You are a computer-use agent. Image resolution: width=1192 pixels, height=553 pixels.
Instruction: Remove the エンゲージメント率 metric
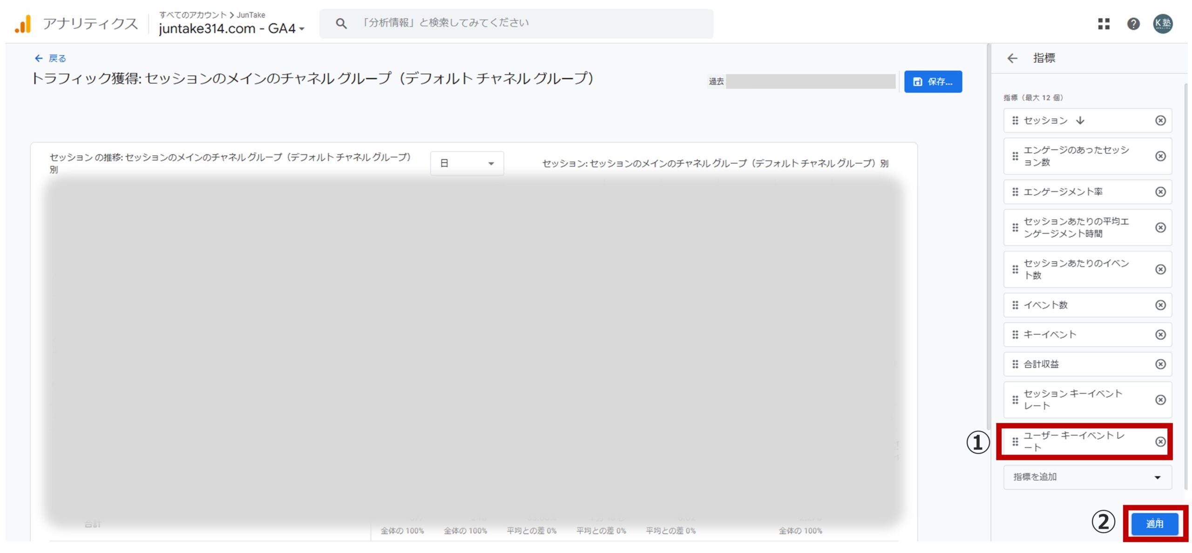click(1160, 192)
